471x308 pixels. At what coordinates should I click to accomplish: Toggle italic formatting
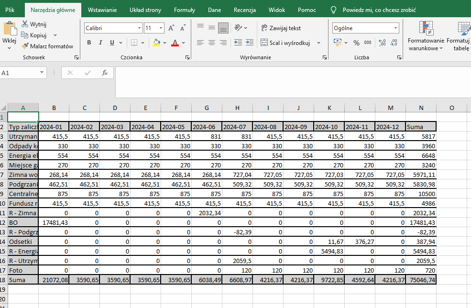(x=100, y=43)
